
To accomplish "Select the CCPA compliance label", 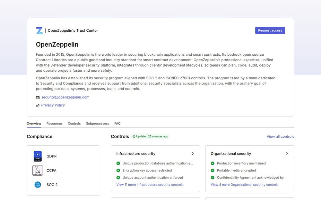I will click(51, 171).
